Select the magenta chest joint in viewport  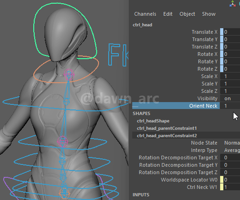(62, 142)
